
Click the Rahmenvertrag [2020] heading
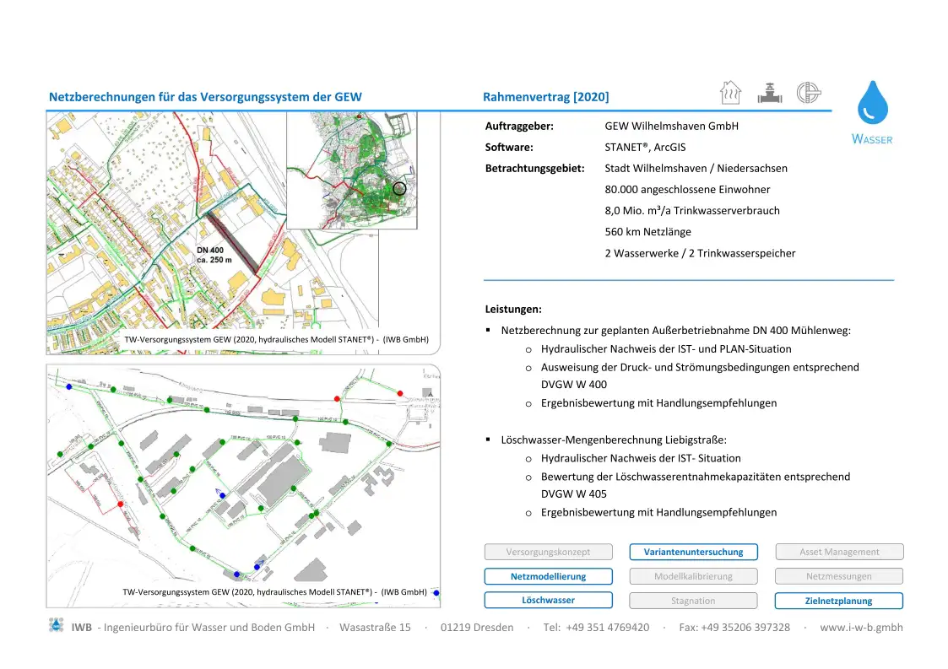click(x=545, y=97)
